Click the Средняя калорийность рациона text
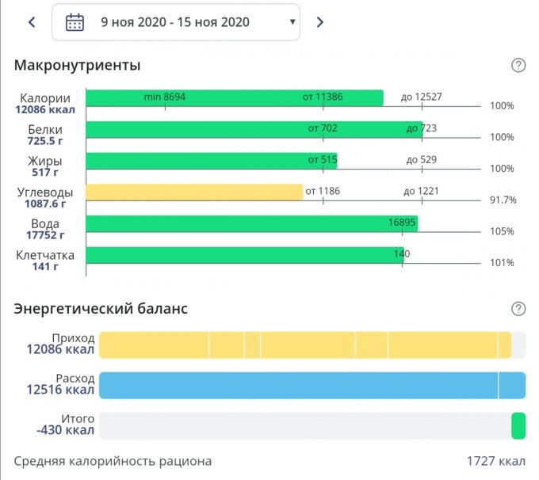Image resolution: width=539 pixels, height=480 pixels. pyautogui.click(x=113, y=461)
